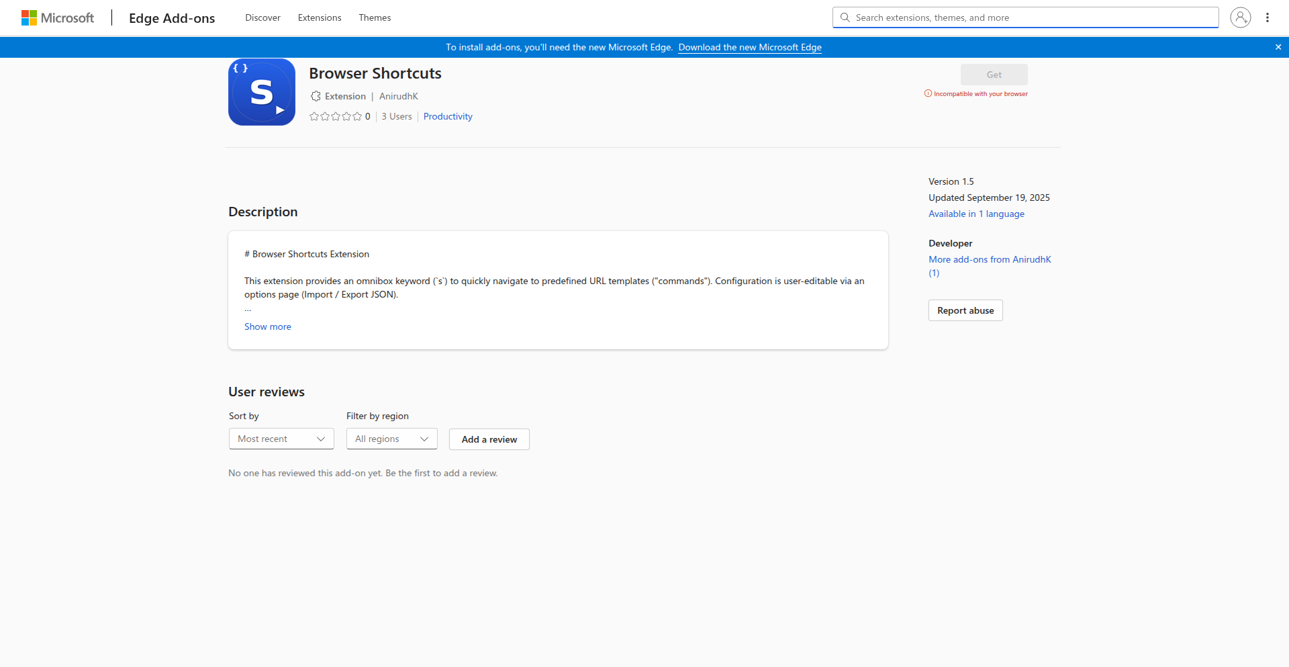1289x667 pixels.
Task: Open the user account profile icon
Action: [1240, 17]
